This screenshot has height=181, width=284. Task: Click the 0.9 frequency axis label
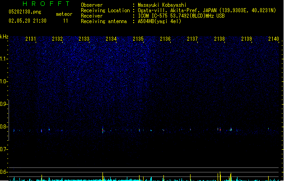4,104
